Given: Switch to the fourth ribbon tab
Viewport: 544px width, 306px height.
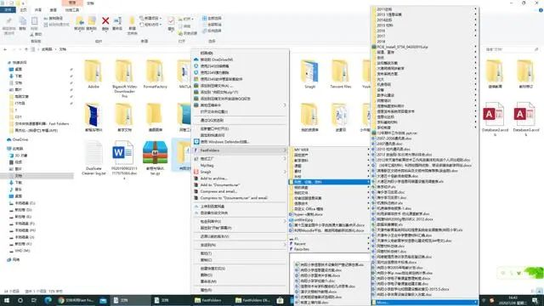Looking at the screenshot, I should coord(53,9).
